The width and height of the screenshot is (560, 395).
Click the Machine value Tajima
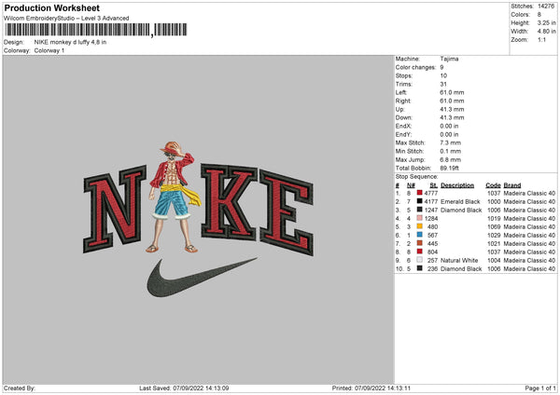click(449, 59)
